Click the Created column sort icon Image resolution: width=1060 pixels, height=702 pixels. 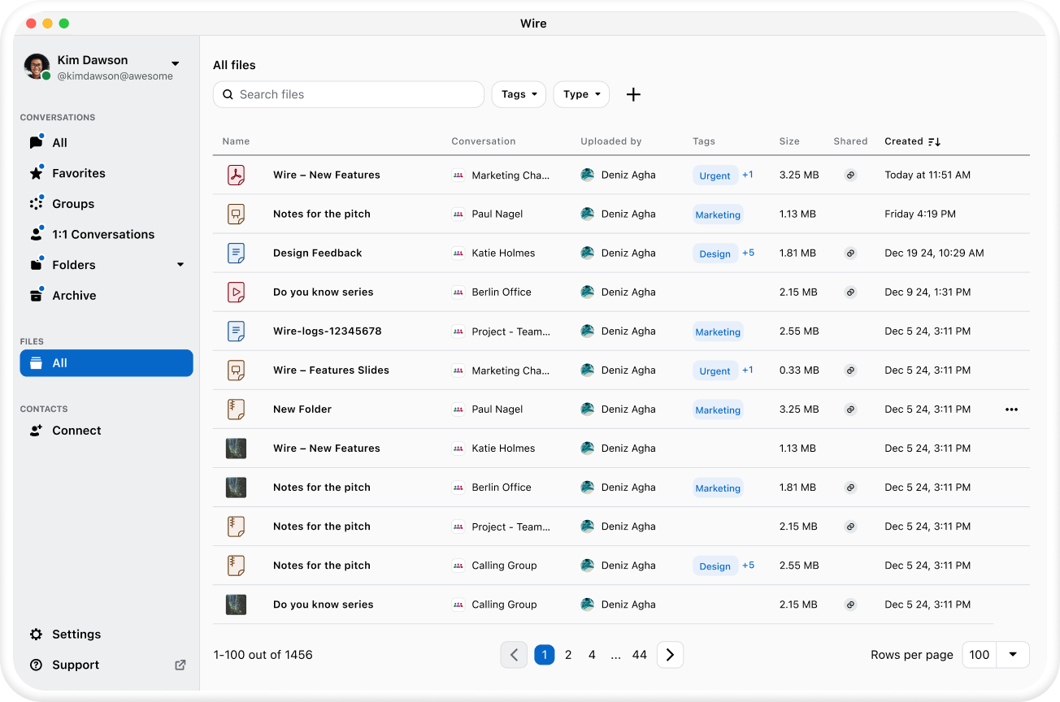(x=934, y=141)
